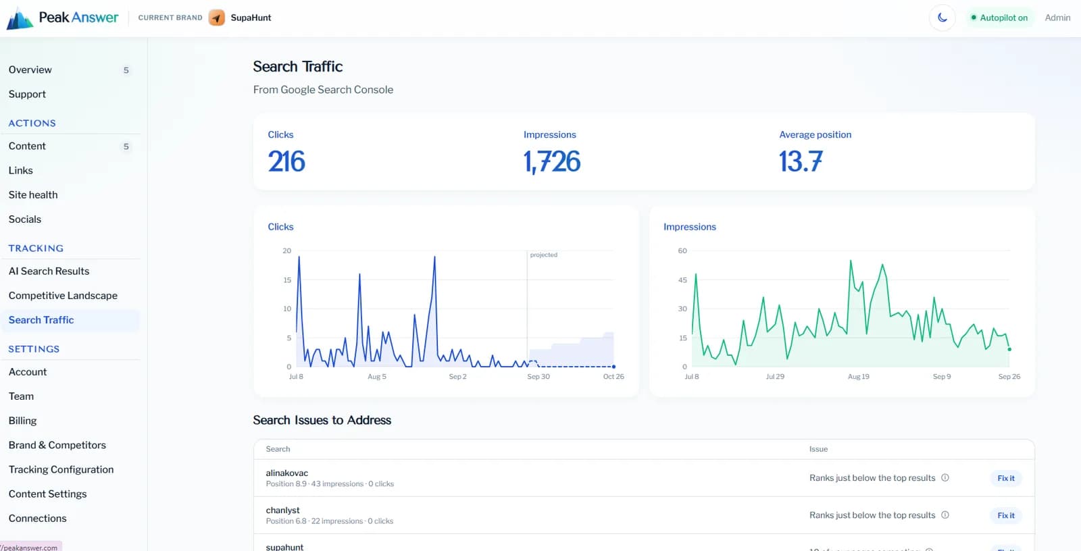
Task: Click the Peak Answer mountain logo
Action: click(20, 18)
